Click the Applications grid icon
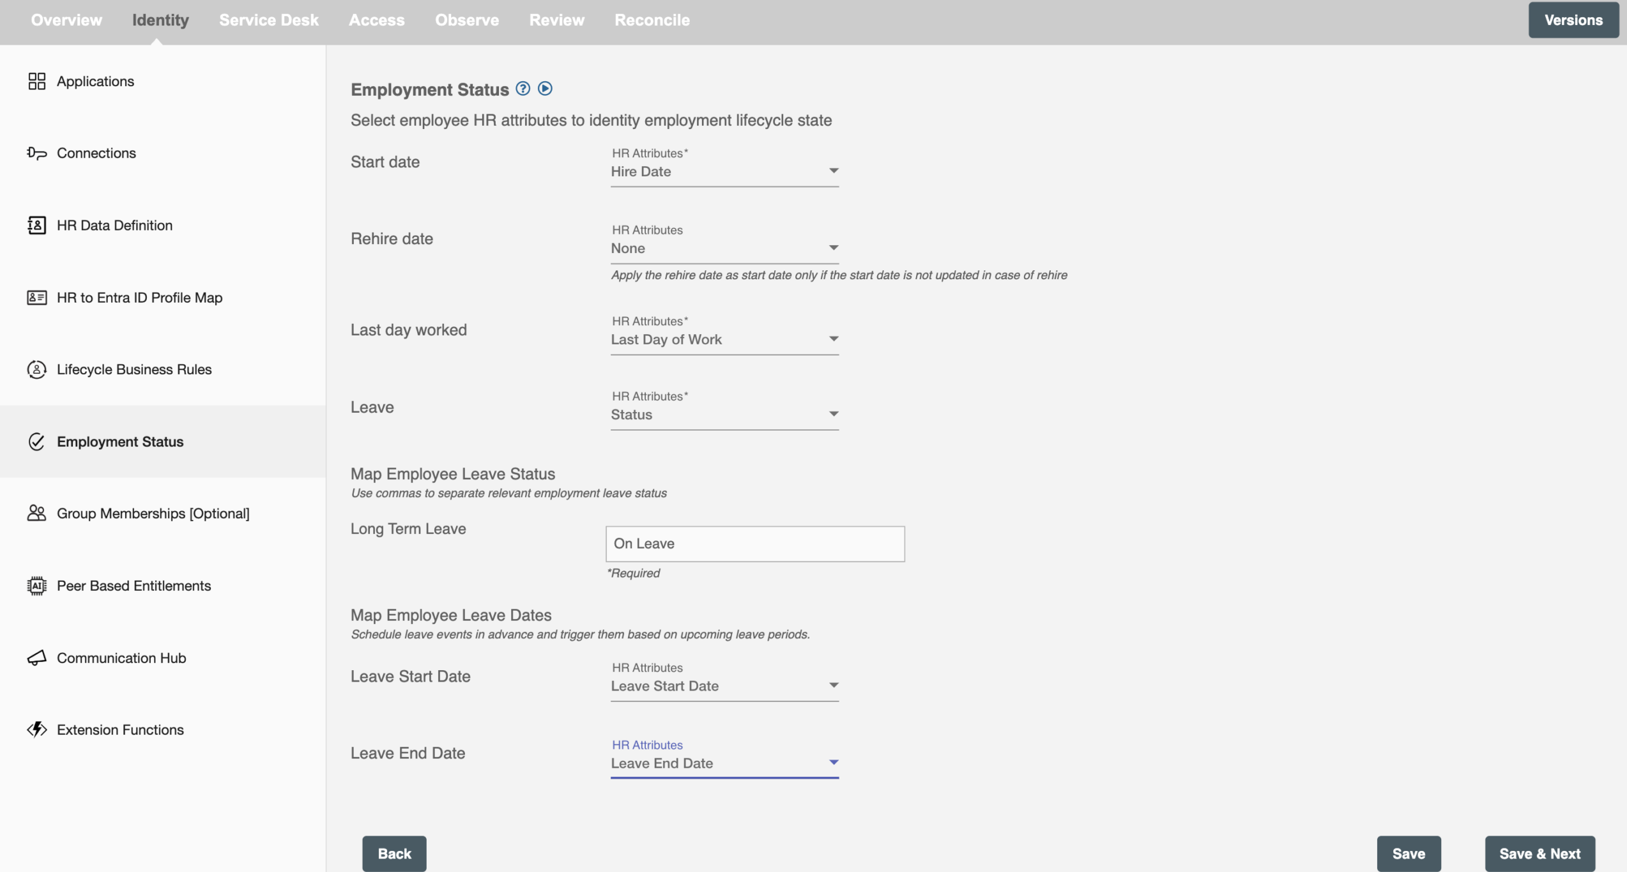 (36, 81)
